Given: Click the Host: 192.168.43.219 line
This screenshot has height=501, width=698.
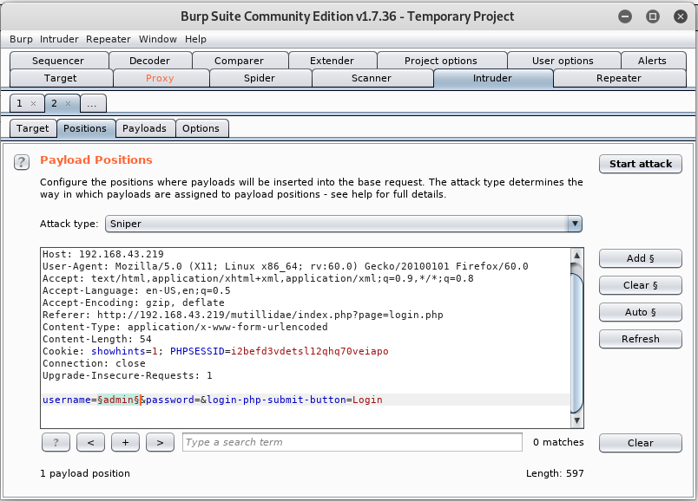Looking at the screenshot, I should 103,254.
